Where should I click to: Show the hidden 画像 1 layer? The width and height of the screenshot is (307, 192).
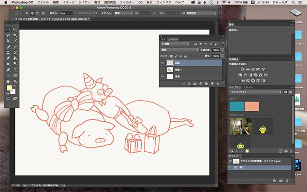[x=162, y=70]
